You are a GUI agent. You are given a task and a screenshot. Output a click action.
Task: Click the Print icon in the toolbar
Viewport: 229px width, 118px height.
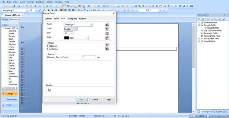point(19,6)
